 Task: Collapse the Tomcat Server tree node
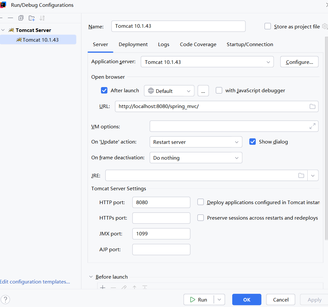pos(3,30)
